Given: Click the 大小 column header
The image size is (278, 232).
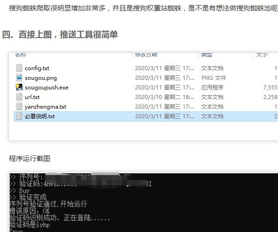Looking at the screenshot, I should tap(262, 55).
